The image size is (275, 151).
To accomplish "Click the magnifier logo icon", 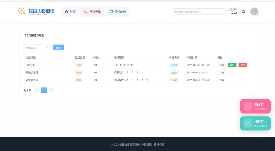I will (x=22, y=11).
